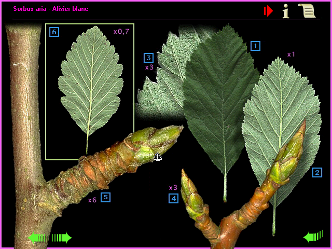
Task: Select numbered marker 2 by the pale leaf
Action: point(317,172)
